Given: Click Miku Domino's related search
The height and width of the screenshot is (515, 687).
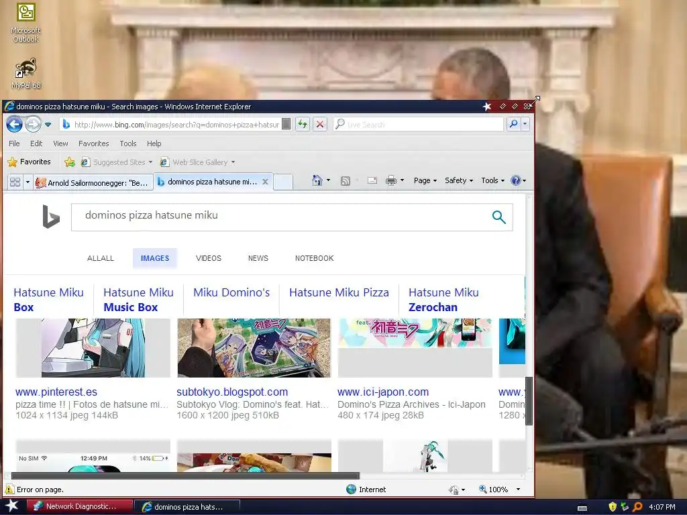Looking at the screenshot, I should coord(231,292).
